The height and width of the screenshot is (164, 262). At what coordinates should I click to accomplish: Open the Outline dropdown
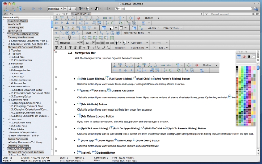point(152,18)
